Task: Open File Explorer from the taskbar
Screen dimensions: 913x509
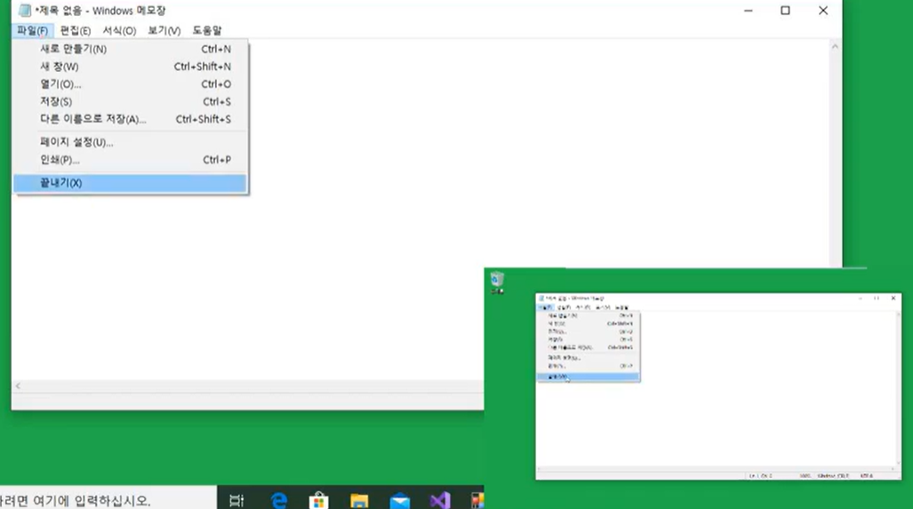Action: (x=359, y=500)
